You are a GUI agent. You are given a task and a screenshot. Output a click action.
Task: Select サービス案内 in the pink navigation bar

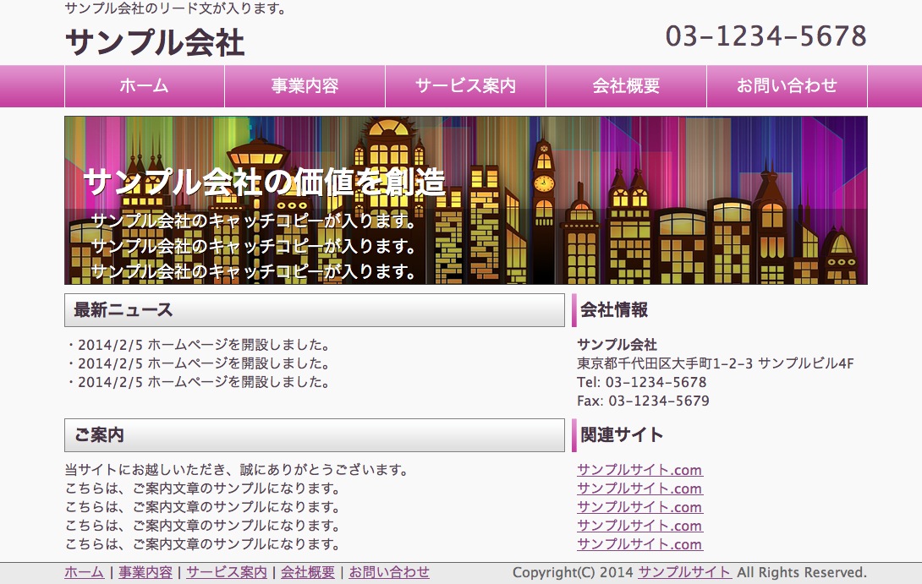[465, 86]
